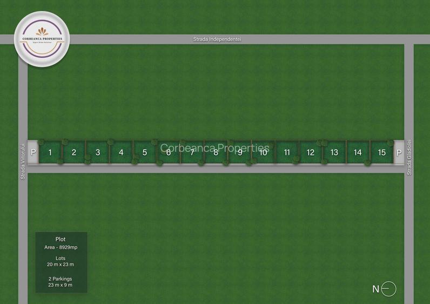This screenshot has height=304, width=430.
Task: Click the 2 Parkings dimensions text
Action: [x=61, y=282]
